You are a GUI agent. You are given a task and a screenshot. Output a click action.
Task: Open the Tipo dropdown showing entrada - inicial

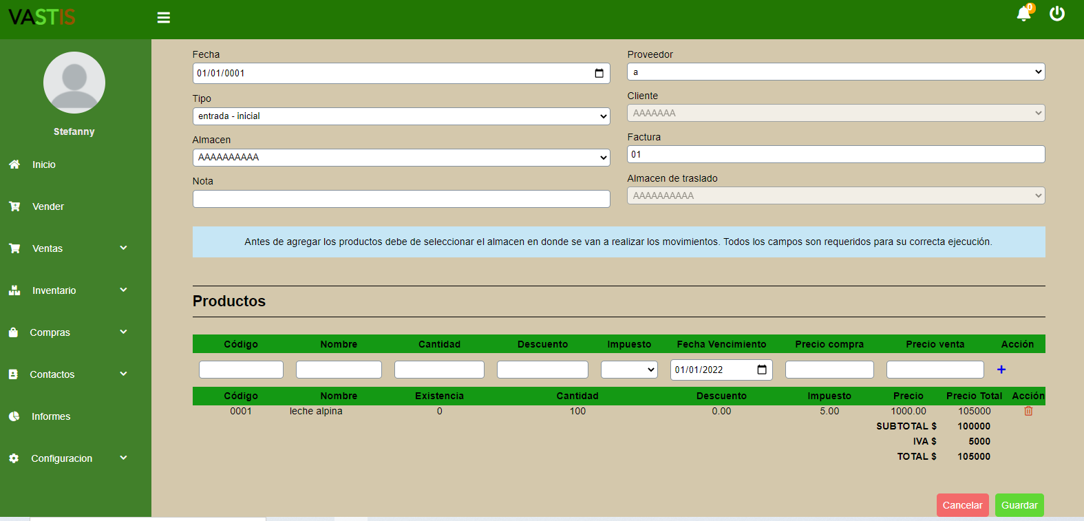point(401,116)
